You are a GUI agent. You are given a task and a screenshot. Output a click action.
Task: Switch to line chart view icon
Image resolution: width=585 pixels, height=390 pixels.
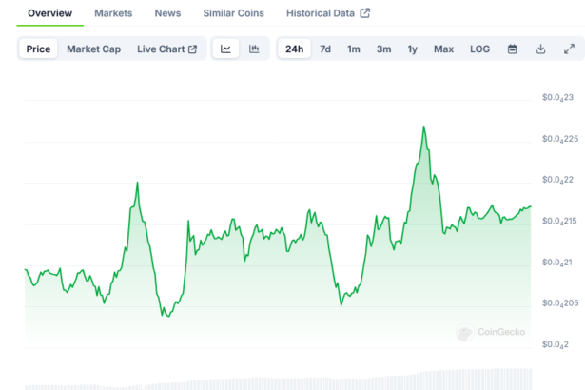[225, 49]
